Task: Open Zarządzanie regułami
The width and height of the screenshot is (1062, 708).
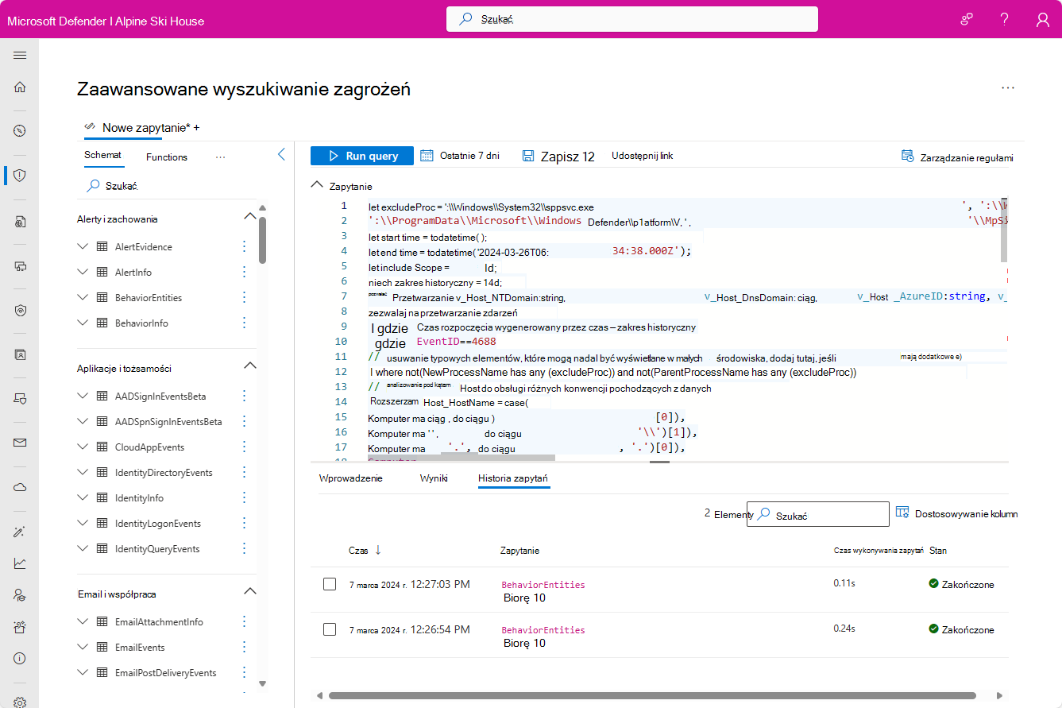Action: click(x=957, y=157)
